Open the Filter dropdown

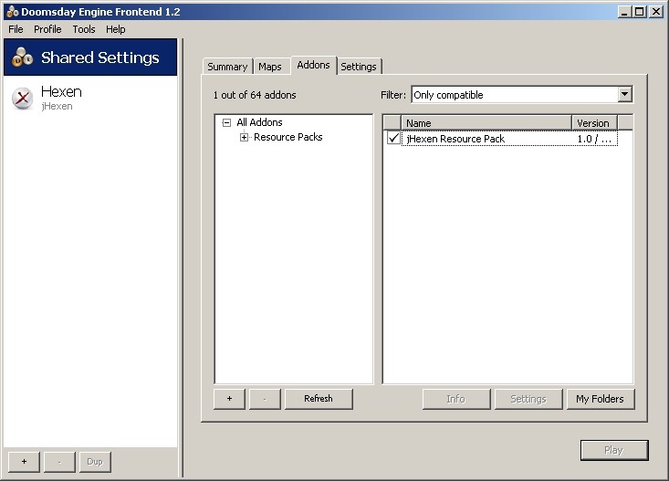coord(624,95)
